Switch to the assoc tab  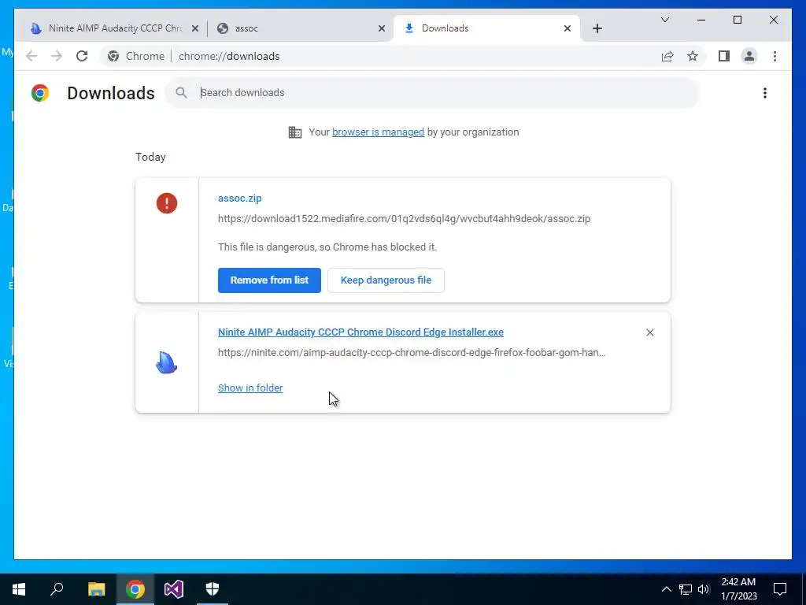[x=301, y=28]
